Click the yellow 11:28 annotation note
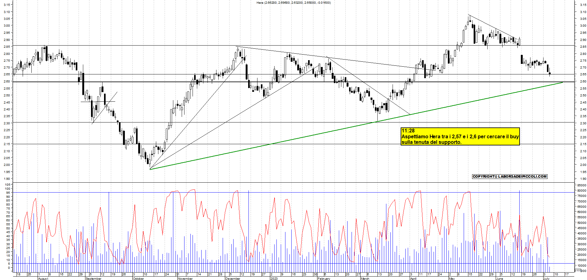Viewport: 587px width, 280px height. [x=460, y=136]
